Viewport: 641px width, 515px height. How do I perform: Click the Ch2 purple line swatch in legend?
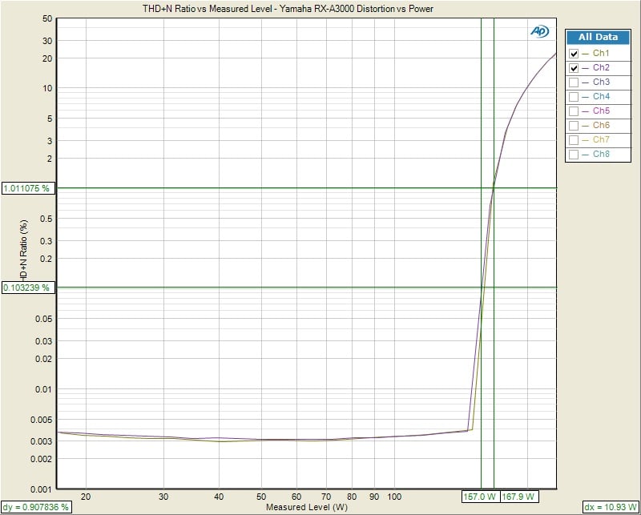pyautogui.click(x=586, y=68)
